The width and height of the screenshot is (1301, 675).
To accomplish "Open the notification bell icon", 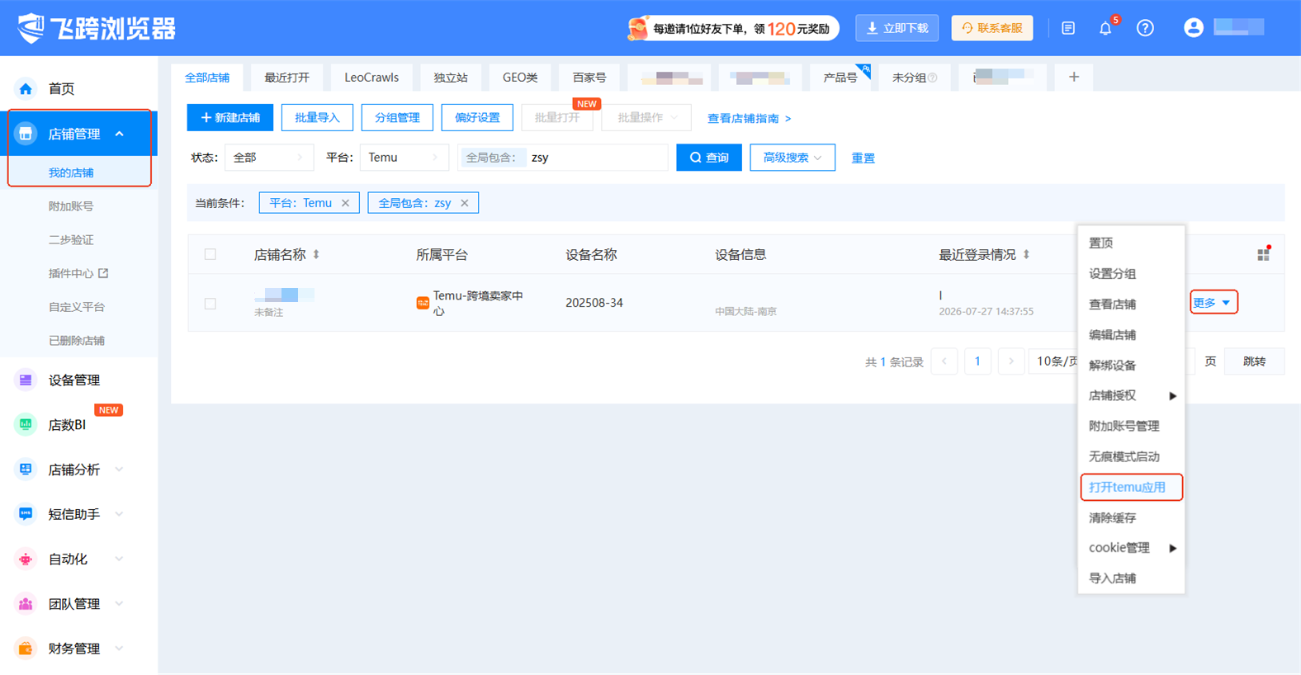I will tap(1105, 28).
